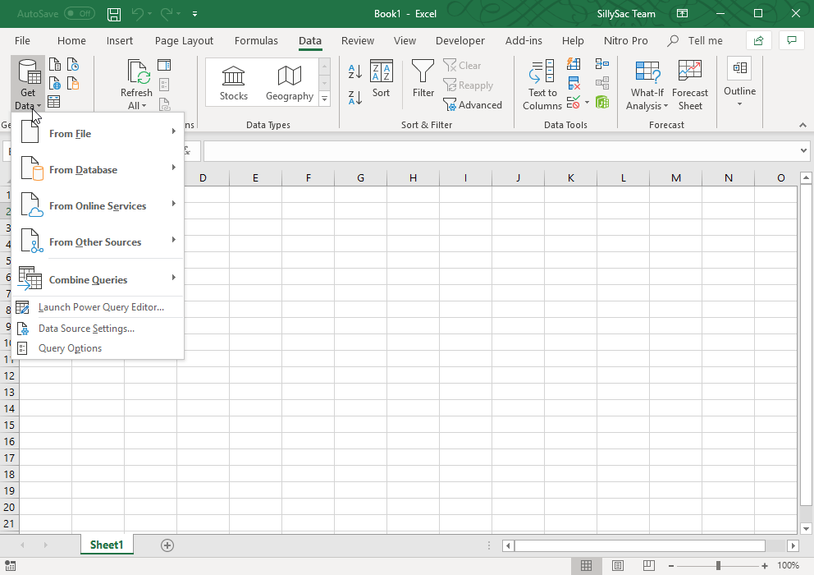This screenshot has width=814, height=575.
Task: Open Flash Fill in Data Tools
Action: (x=573, y=63)
